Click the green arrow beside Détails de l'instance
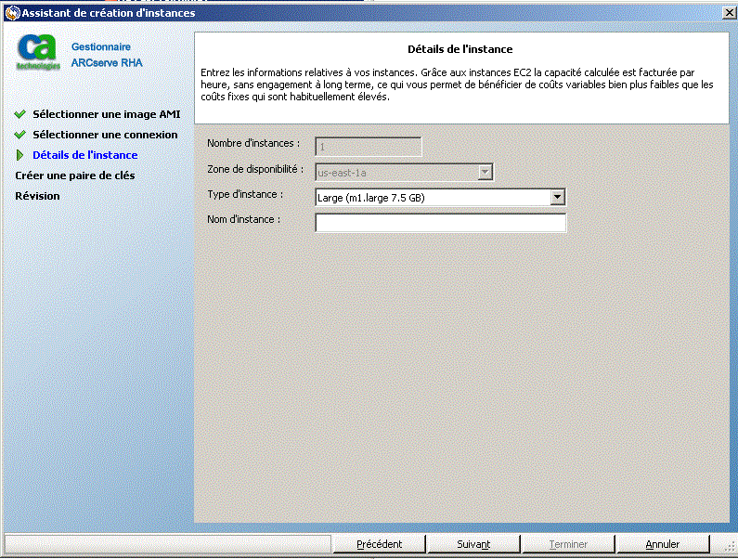 [x=19, y=155]
